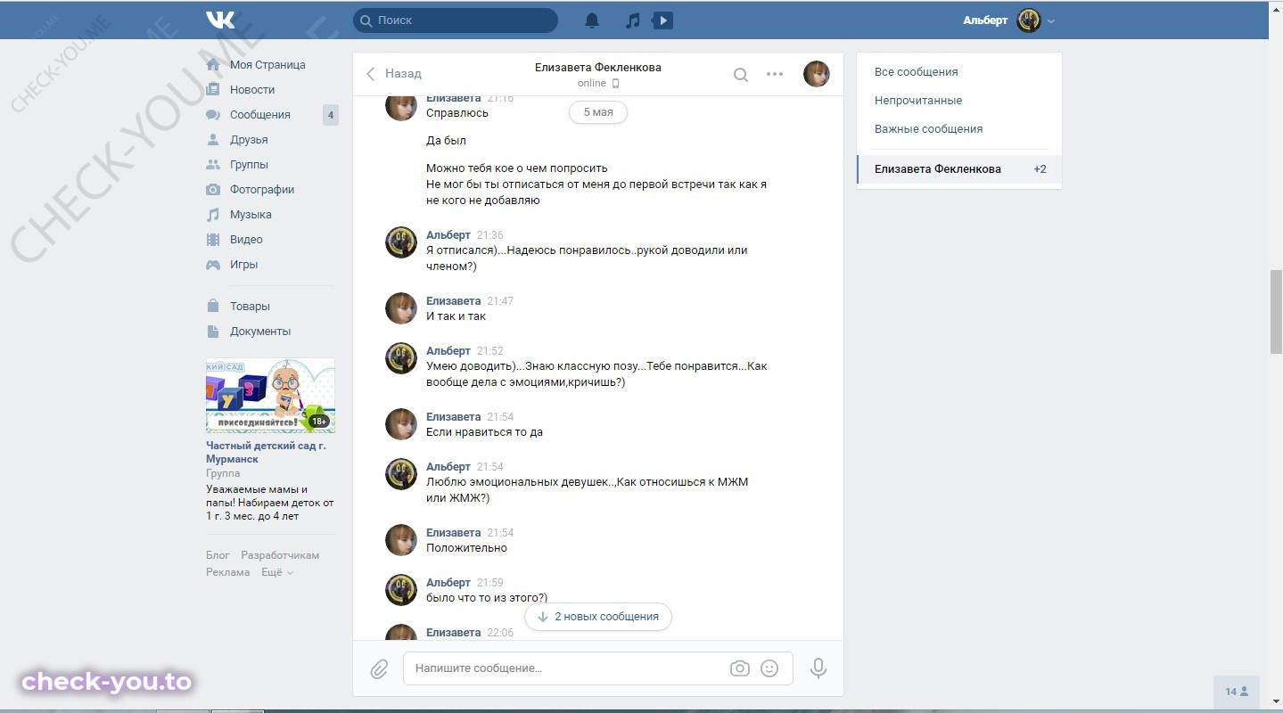The width and height of the screenshot is (1283, 713).
Task: Open Видео in the sidebar
Action: coord(246,240)
